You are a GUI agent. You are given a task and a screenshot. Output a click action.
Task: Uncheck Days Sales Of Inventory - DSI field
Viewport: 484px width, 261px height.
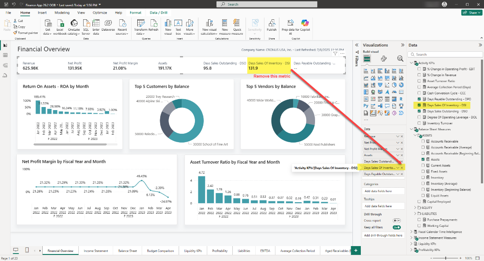[419, 105]
